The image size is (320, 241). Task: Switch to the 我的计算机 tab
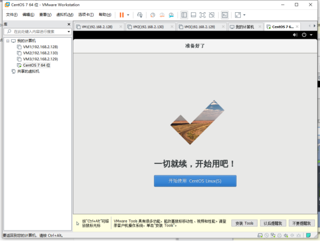[x=245, y=27]
